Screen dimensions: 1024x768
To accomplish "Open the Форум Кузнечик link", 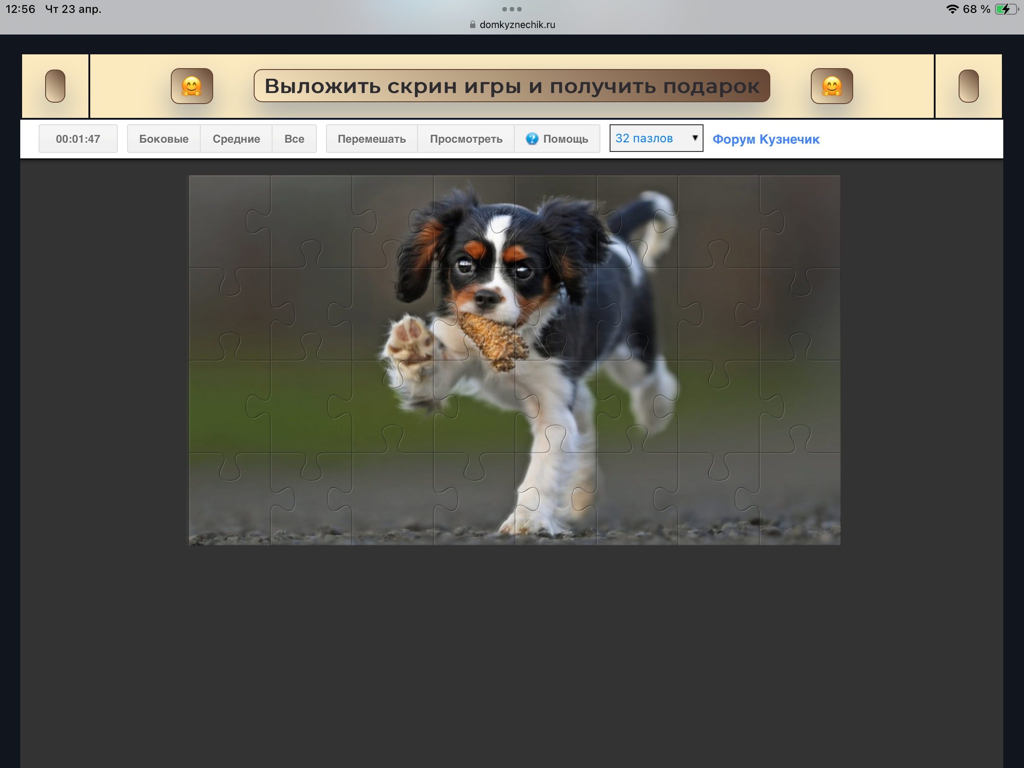I will click(x=766, y=140).
